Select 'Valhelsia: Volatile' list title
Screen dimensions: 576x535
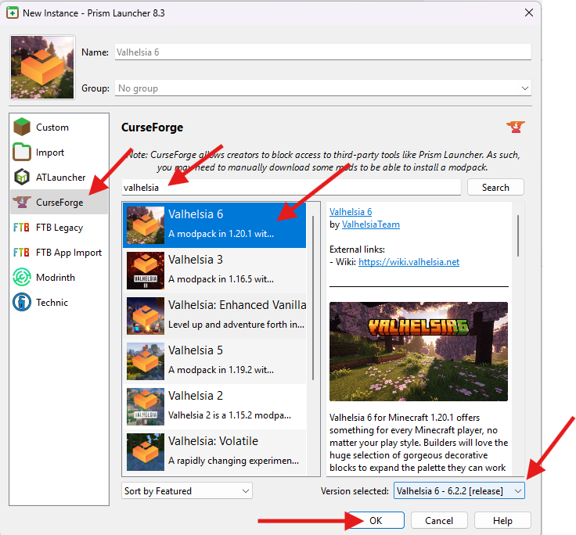pos(213,441)
